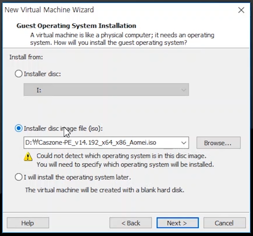Expand the ISO file path dropdown arrow
Viewport: 253px width, 236px height.
click(183, 143)
